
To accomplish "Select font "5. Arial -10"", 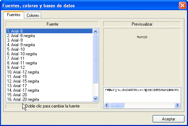I will tap(49, 49).
